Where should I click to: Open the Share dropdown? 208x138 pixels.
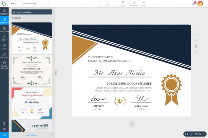pyautogui.click(x=144, y=4)
